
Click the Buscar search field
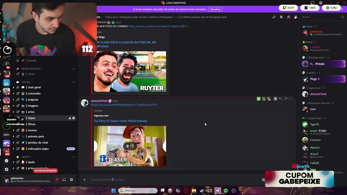pyautogui.click(x=323, y=17)
